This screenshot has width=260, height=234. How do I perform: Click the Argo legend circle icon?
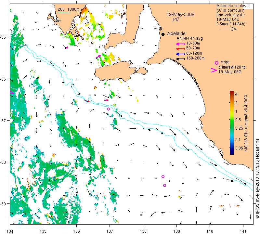point(216,63)
